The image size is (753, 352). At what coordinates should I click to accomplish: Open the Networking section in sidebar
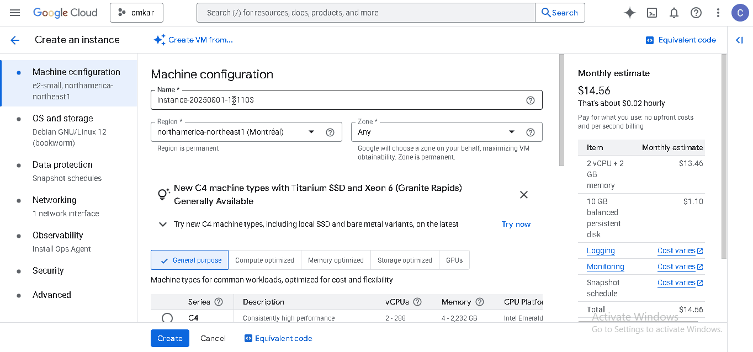(55, 200)
